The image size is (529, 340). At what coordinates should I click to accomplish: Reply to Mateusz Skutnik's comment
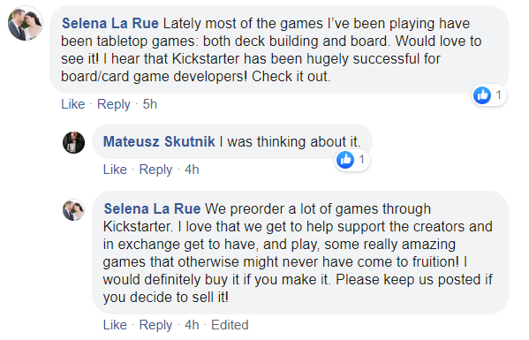click(x=155, y=170)
